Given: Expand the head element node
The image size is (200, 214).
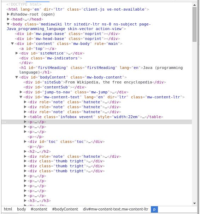Looking at the screenshot, I should pyautogui.click(x=8, y=19).
